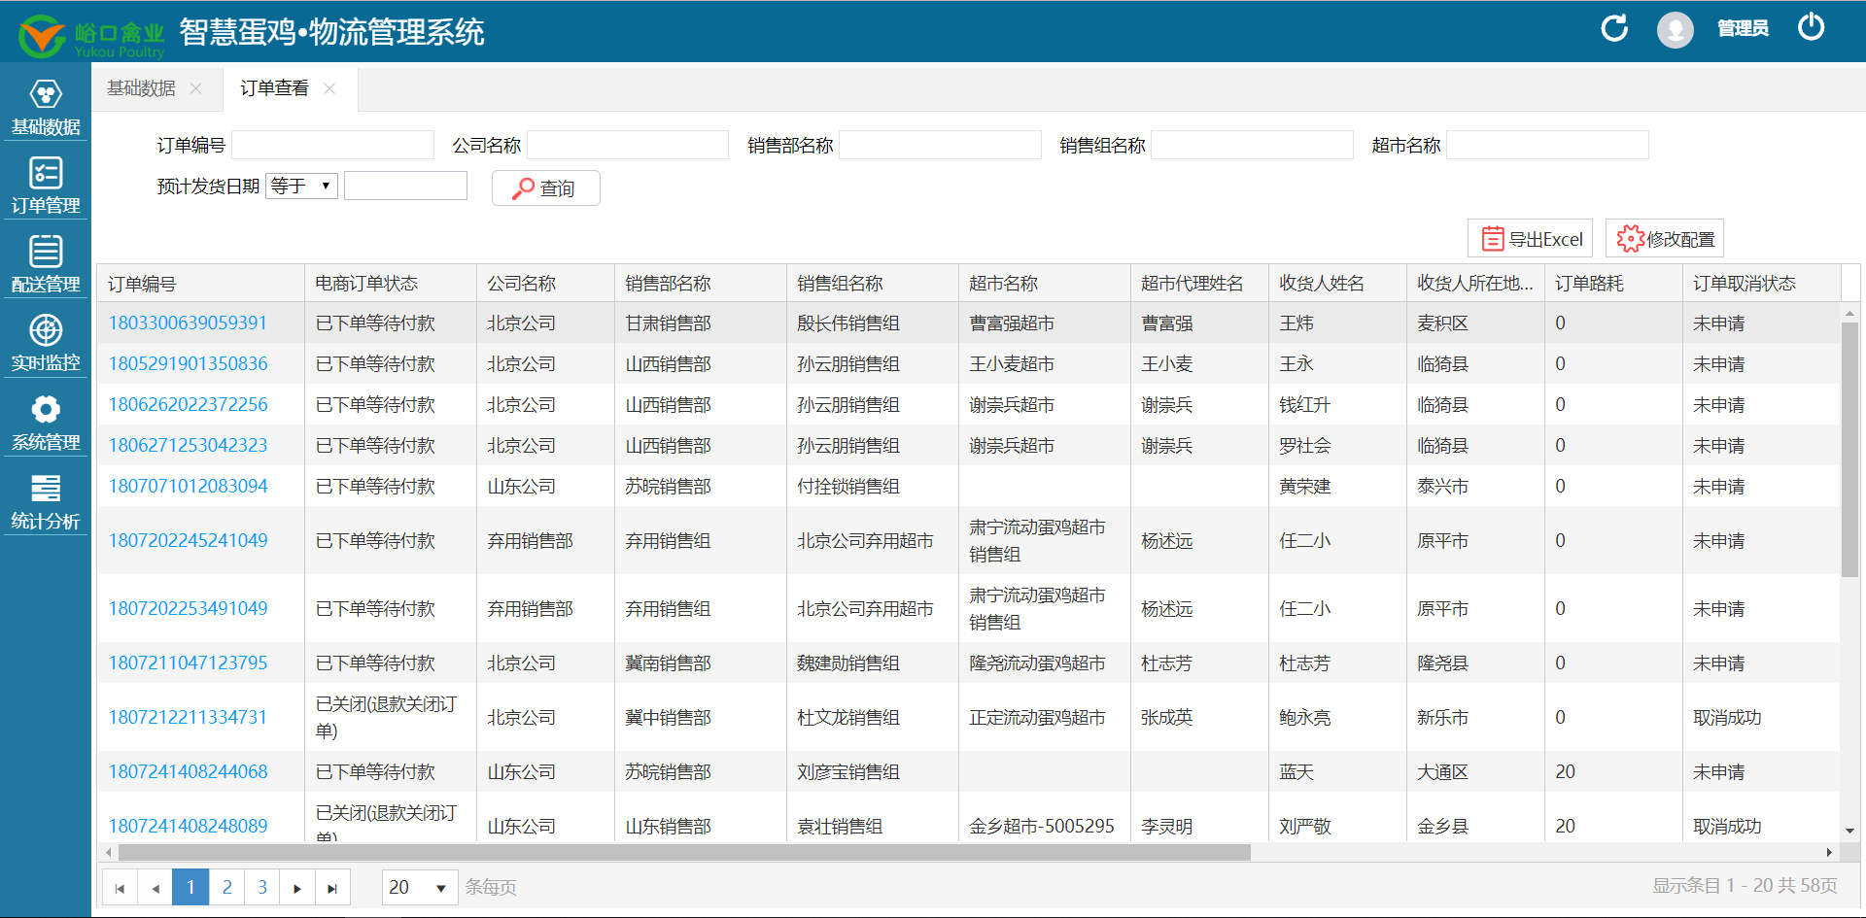The width and height of the screenshot is (1866, 918).
Task: Sort by the 公司名称 column header
Action: 545,284
